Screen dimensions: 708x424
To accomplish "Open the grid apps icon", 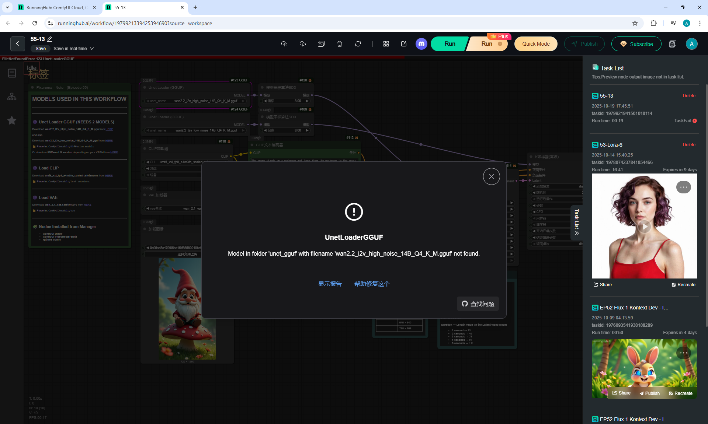I will coord(386,44).
